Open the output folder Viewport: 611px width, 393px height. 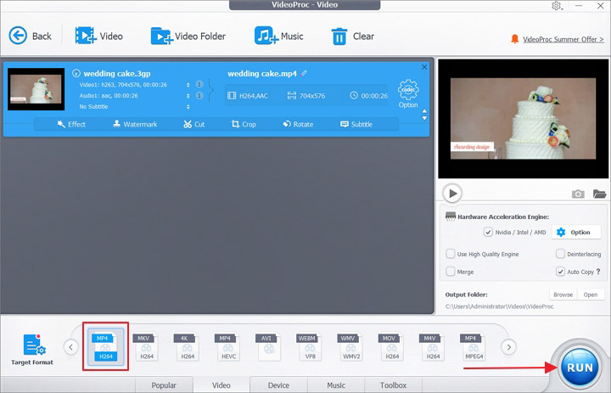pos(591,295)
